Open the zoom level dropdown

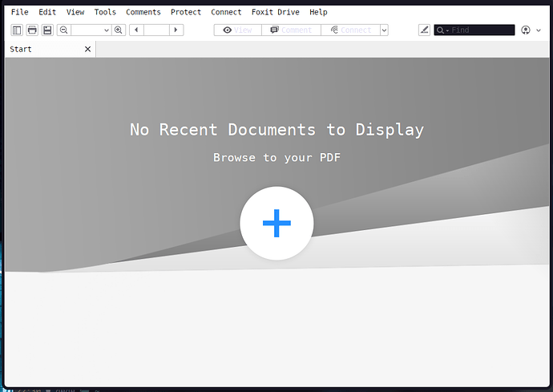pos(106,30)
